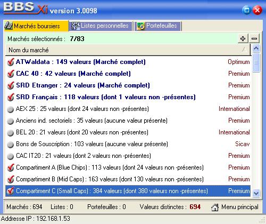Switch to Listes personnelles tab
The width and height of the screenshot is (266, 224).
point(101,26)
